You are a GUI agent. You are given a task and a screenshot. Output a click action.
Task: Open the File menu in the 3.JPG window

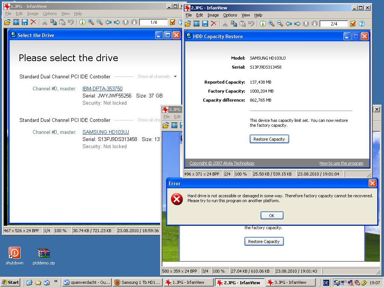[x=166, y=117]
